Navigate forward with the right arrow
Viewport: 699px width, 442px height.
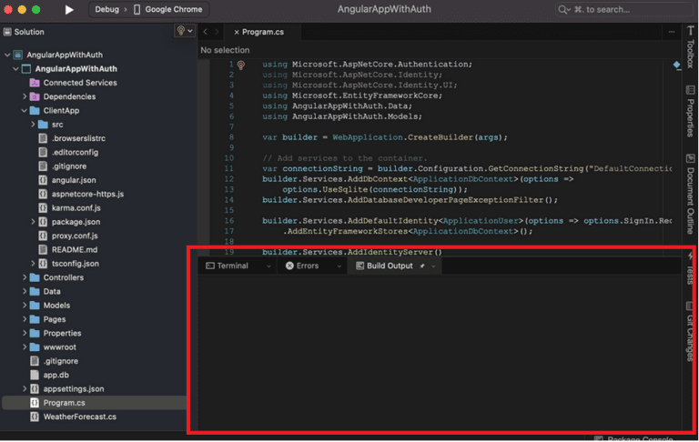coord(217,32)
